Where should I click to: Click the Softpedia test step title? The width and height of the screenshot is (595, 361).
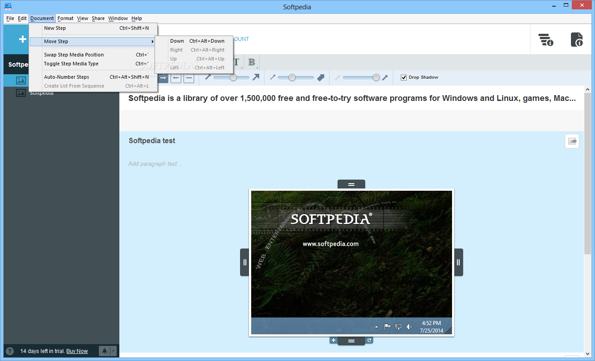coord(152,140)
